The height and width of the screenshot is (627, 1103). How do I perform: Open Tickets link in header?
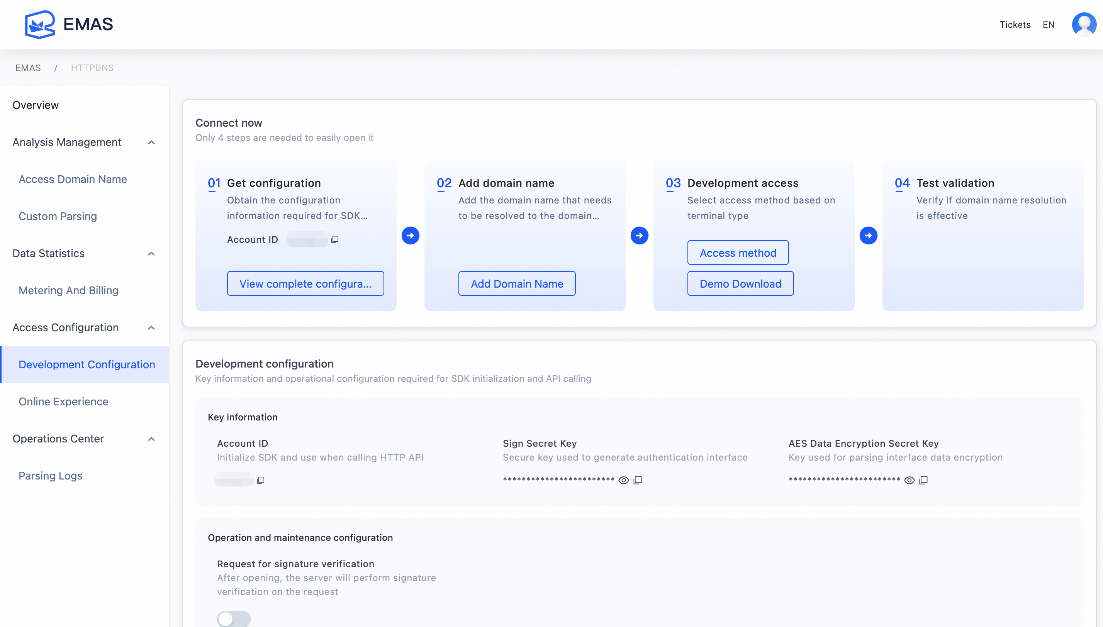1015,25
